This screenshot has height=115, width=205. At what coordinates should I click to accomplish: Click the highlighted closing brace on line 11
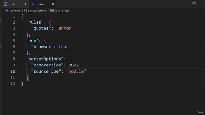pyautogui.click(x=27, y=77)
